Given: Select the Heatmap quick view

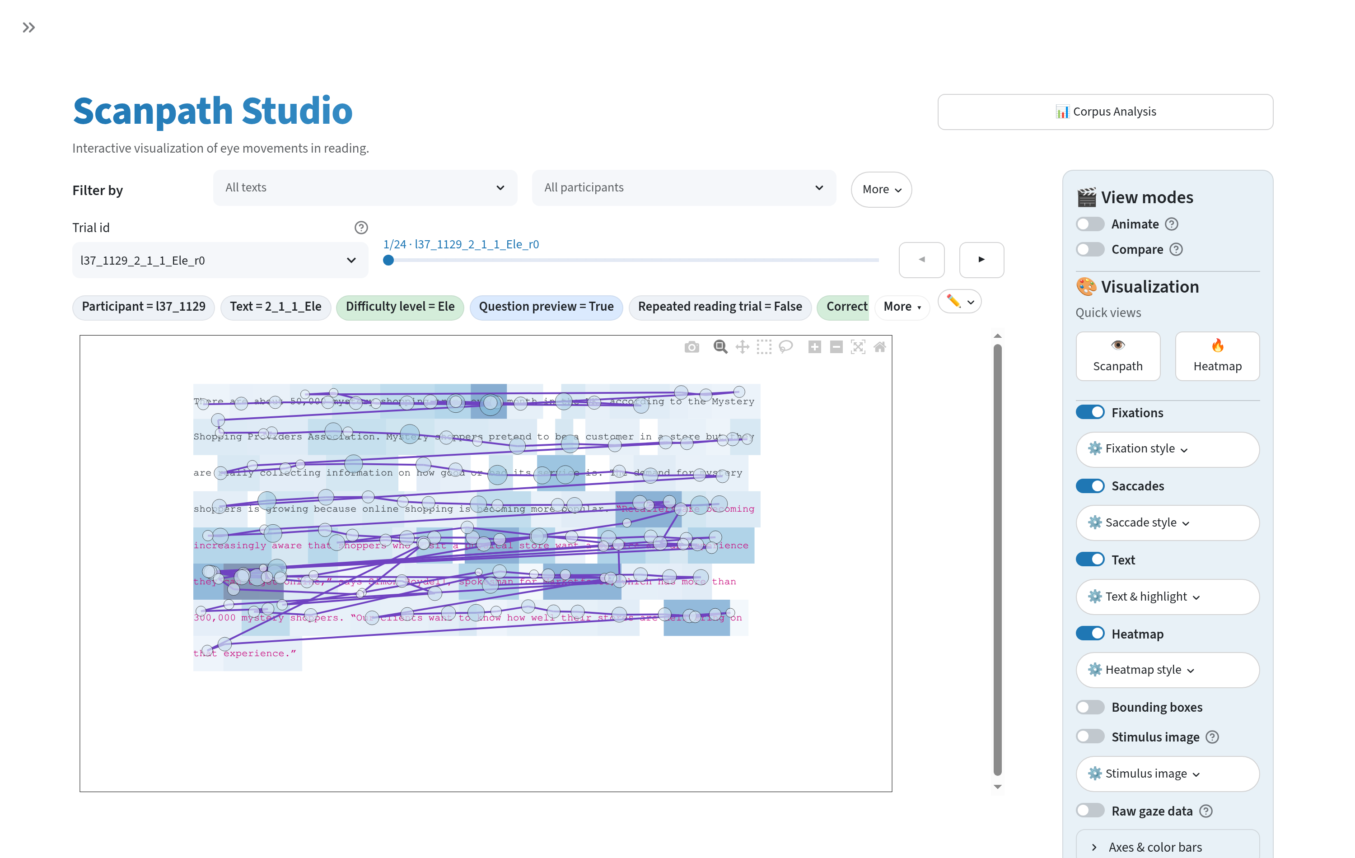Looking at the screenshot, I should [1217, 356].
